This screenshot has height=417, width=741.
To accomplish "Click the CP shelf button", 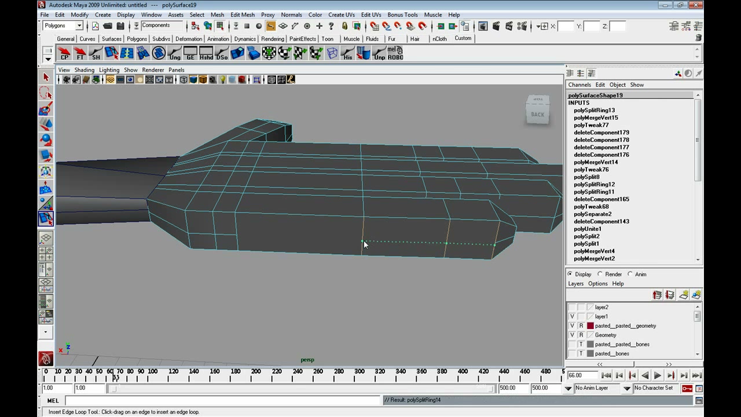I will coord(64,54).
